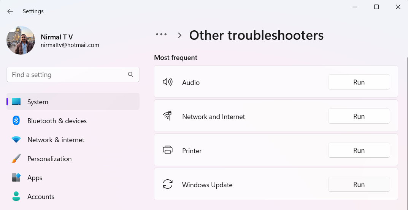Click the breadcrumb chevron arrow
Image resolution: width=408 pixels, height=210 pixels.
179,35
